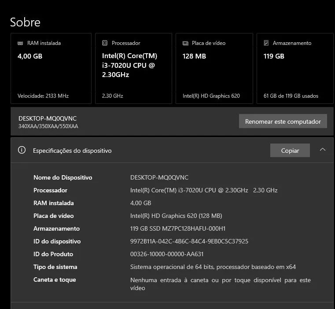
Task: Click the '119 GB SSD MZ7PC128HAFU-000H1' value
Action: click(x=178, y=228)
